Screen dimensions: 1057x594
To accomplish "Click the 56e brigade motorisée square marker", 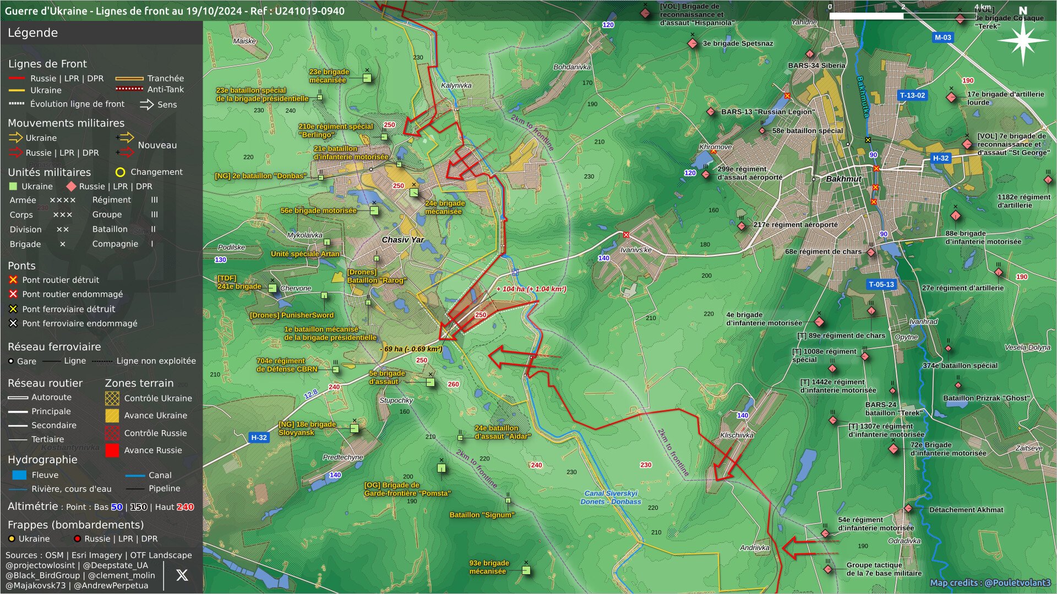I will pos(374,211).
